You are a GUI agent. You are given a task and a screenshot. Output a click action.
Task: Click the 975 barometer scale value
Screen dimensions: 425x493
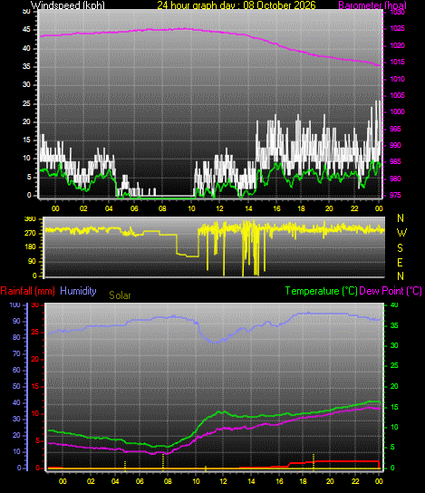[x=395, y=195]
